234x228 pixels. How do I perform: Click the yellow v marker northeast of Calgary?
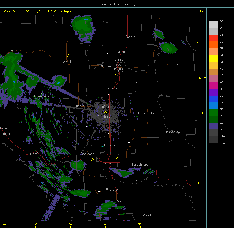(x=116, y=158)
